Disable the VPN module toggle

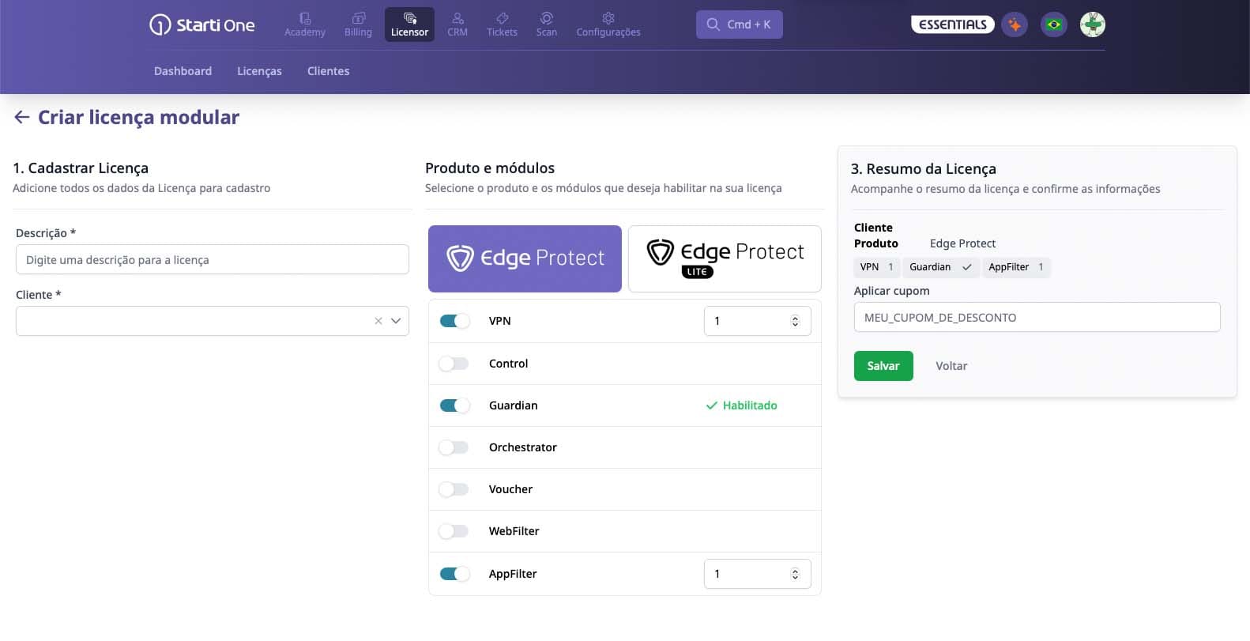[454, 321]
